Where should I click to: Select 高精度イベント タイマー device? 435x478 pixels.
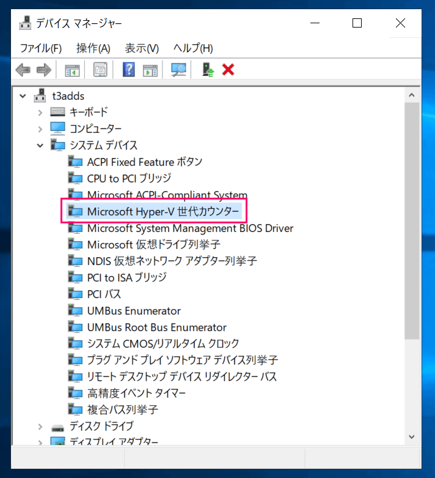click(136, 394)
